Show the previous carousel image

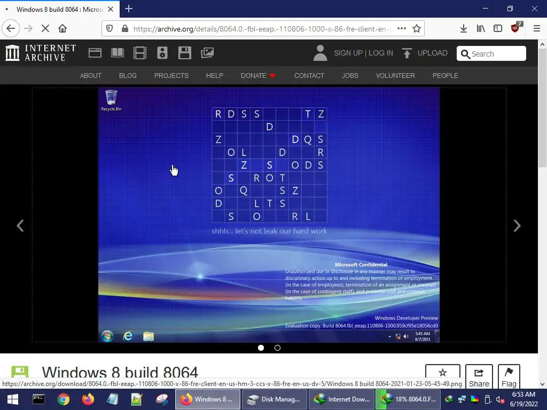20,226
